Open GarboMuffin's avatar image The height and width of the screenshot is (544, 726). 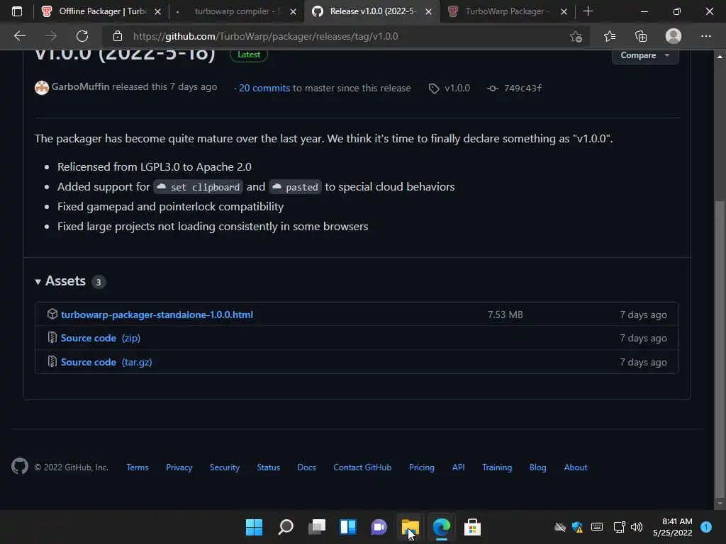(x=42, y=87)
